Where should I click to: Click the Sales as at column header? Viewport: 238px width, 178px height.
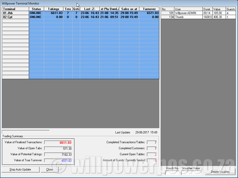click(129, 9)
